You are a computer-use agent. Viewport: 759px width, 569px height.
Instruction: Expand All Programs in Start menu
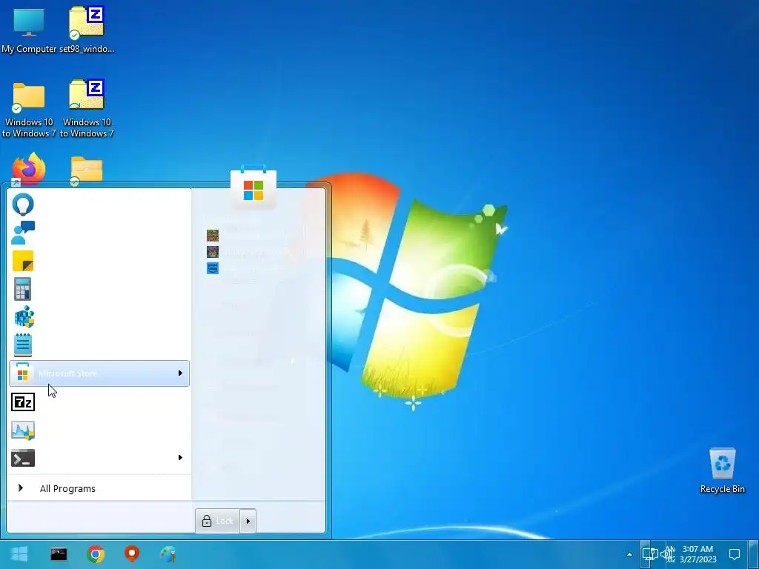pyautogui.click(x=67, y=489)
